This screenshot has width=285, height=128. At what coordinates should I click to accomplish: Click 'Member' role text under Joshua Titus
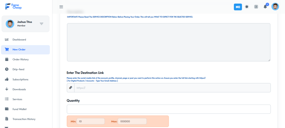click(x=21, y=26)
